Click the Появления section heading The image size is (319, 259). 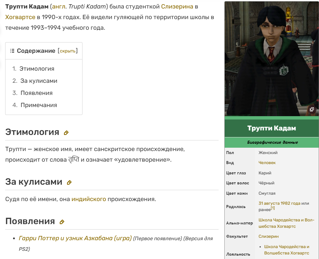30,221
